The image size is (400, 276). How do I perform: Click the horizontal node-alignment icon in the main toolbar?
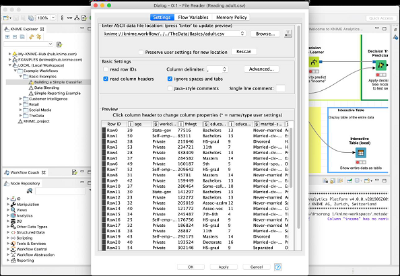click(x=69, y=18)
